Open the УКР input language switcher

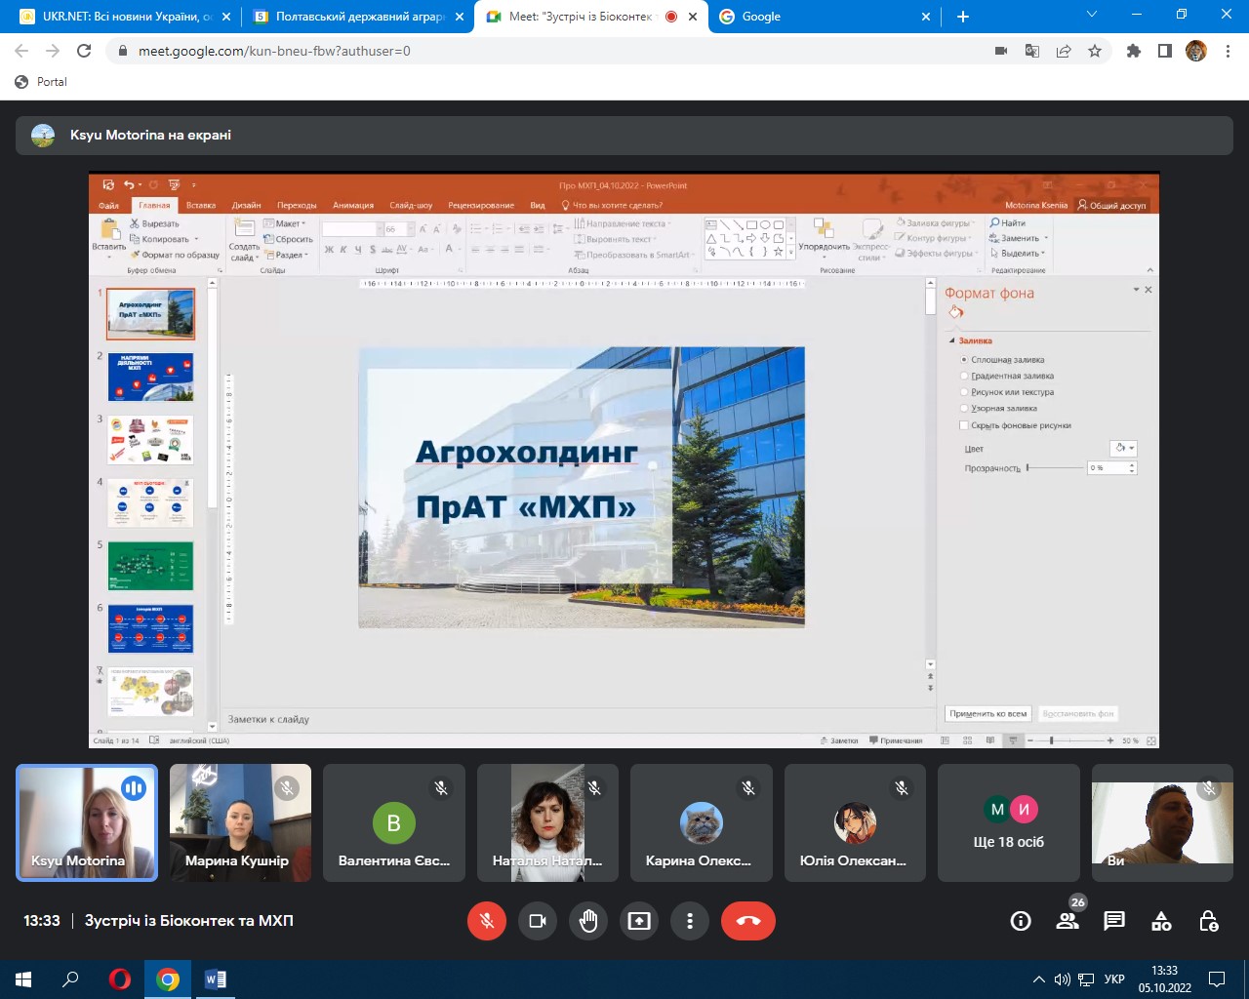[1114, 979]
